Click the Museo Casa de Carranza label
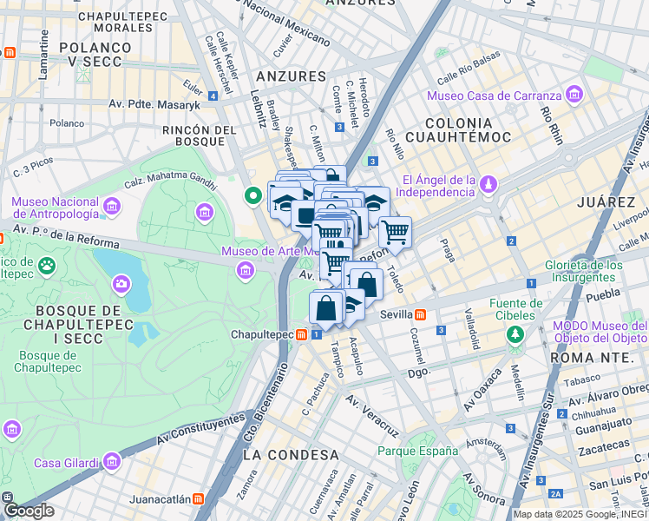 tap(495, 96)
